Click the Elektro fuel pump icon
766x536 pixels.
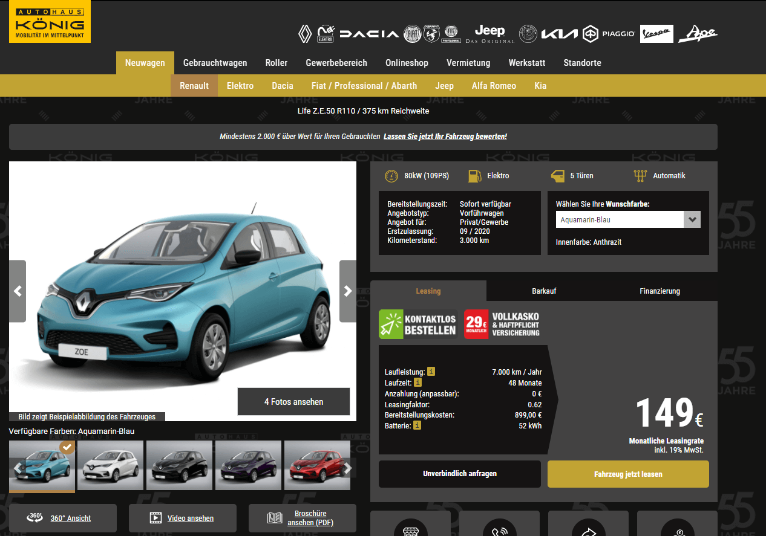[x=474, y=176]
